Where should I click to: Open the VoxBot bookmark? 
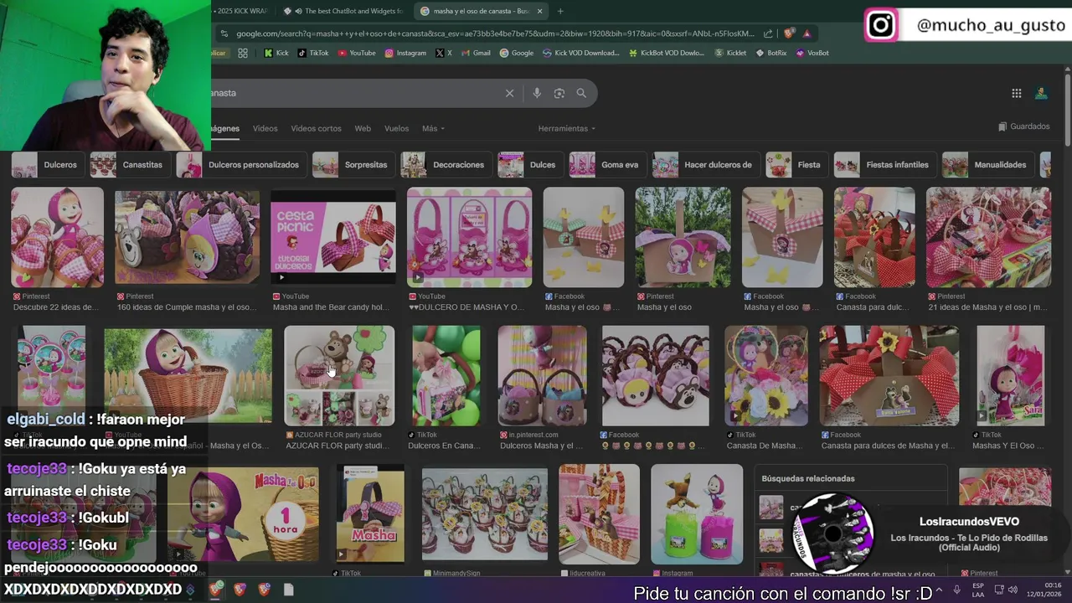click(812, 53)
